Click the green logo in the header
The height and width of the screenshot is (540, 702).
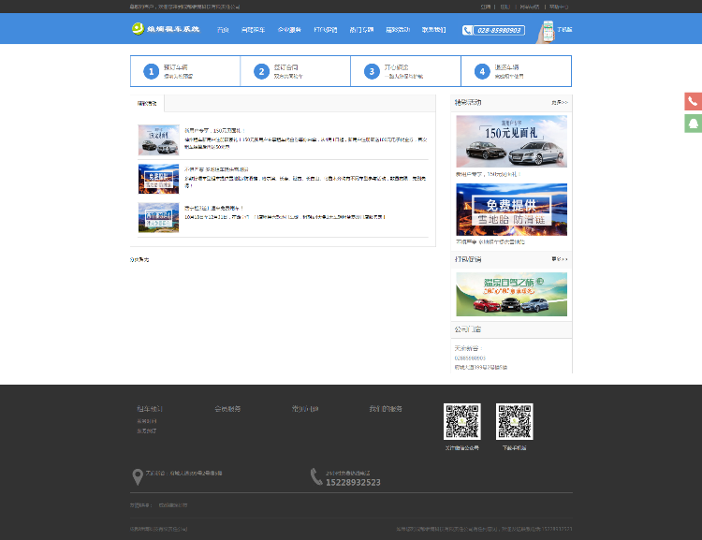point(138,30)
